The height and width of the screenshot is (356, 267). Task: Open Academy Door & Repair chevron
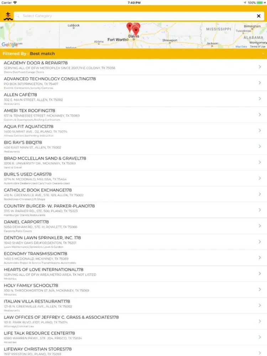(x=260, y=67)
